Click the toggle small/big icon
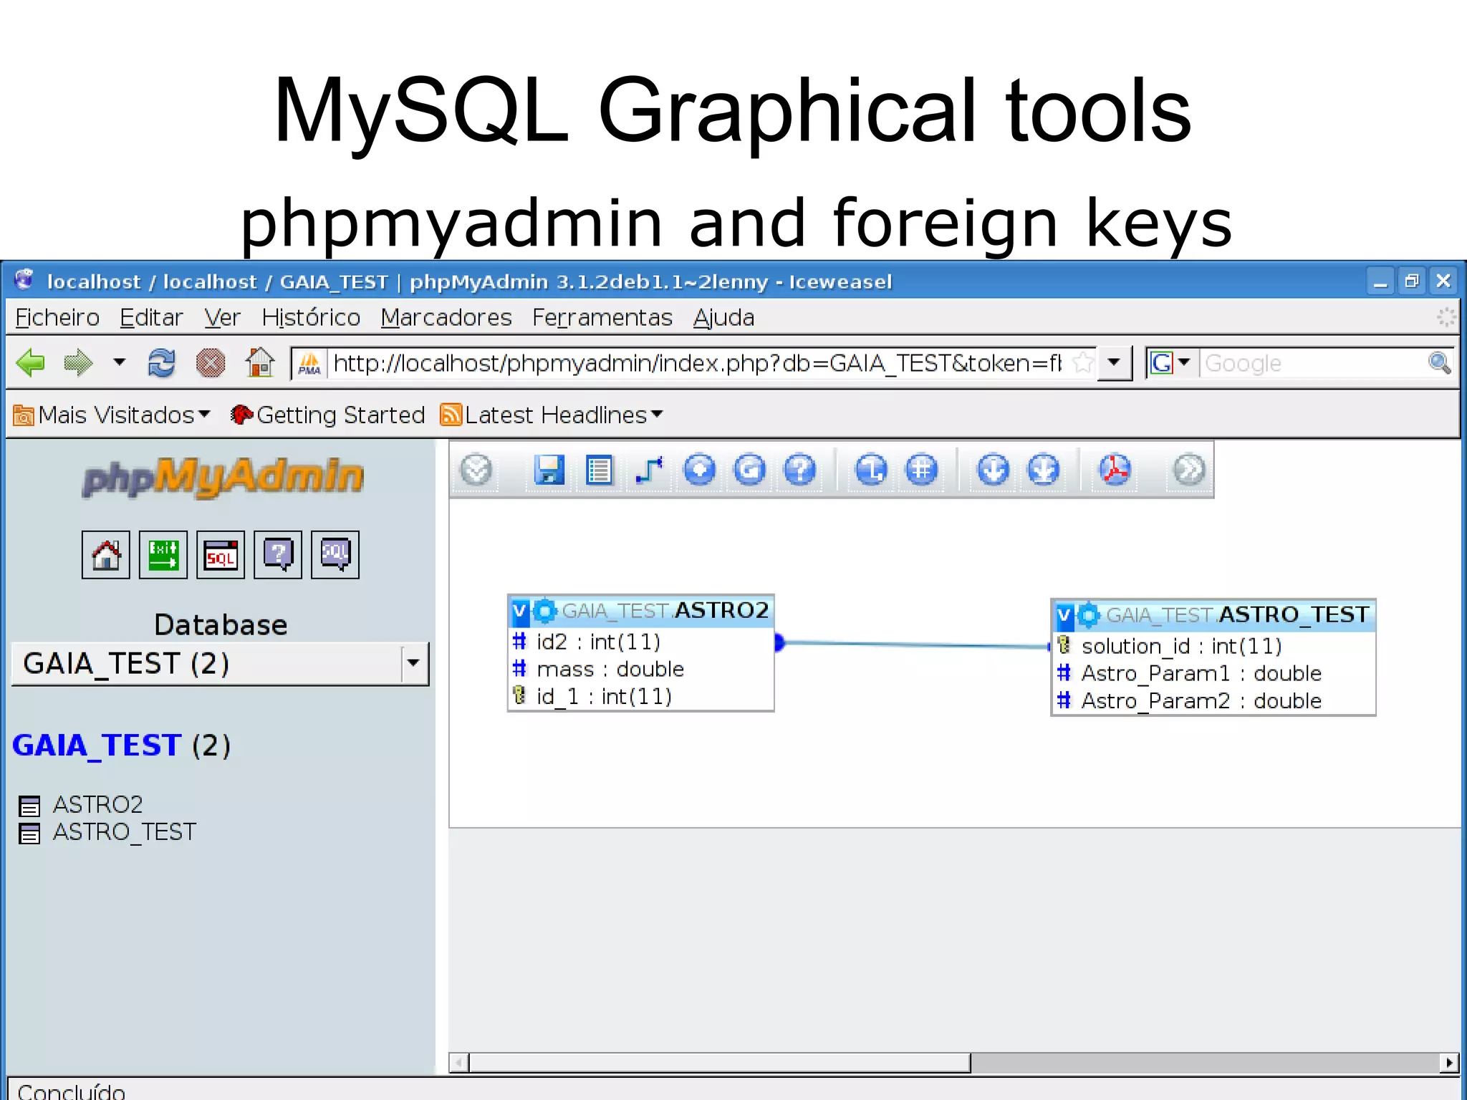 [1044, 470]
